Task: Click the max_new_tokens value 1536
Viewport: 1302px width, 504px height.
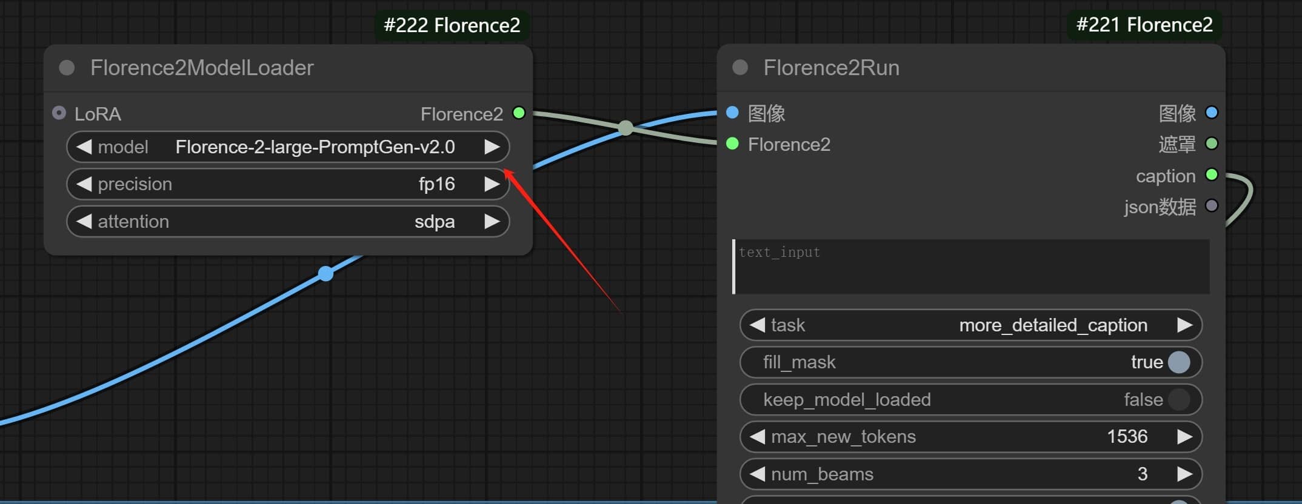Action: coord(1127,437)
